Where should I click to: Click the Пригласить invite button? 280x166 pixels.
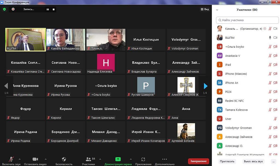point(227,161)
